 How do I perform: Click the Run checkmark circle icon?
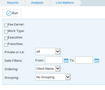(9, 13)
